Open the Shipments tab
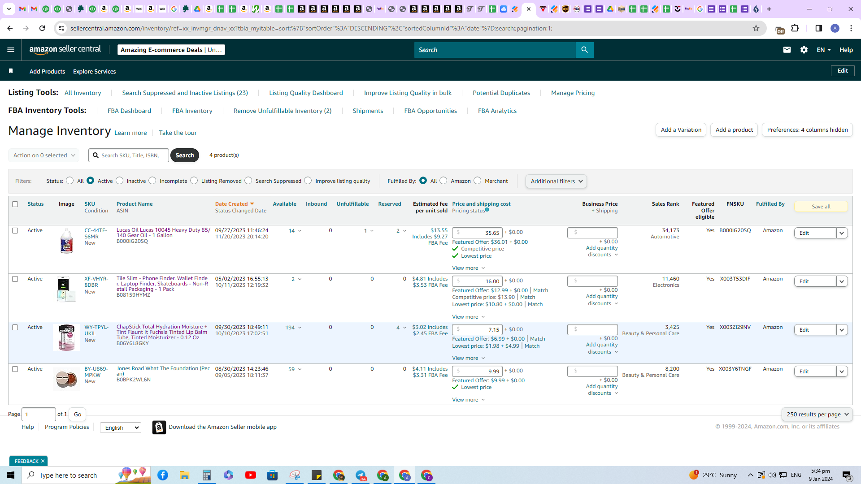Image resolution: width=861 pixels, height=484 pixels. tap(368, 111)
